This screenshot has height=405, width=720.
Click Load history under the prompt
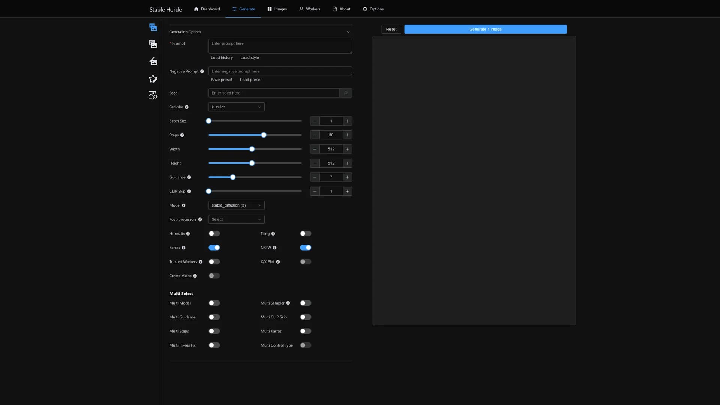(x=222, y=58)
